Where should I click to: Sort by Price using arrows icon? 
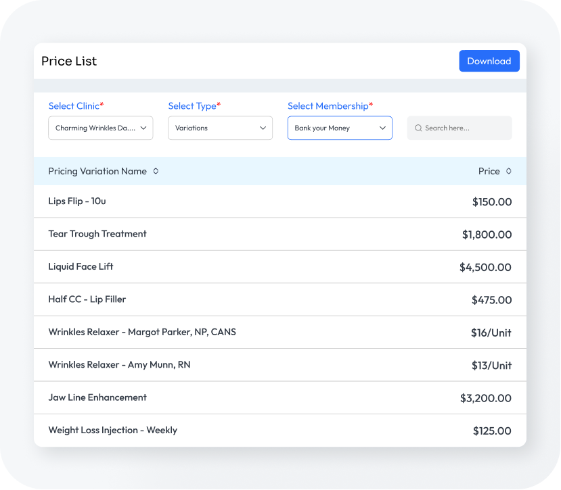point(509,172)
